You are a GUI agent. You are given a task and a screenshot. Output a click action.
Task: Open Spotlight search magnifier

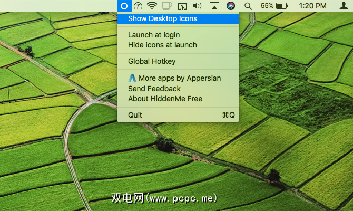click(248, 6)
